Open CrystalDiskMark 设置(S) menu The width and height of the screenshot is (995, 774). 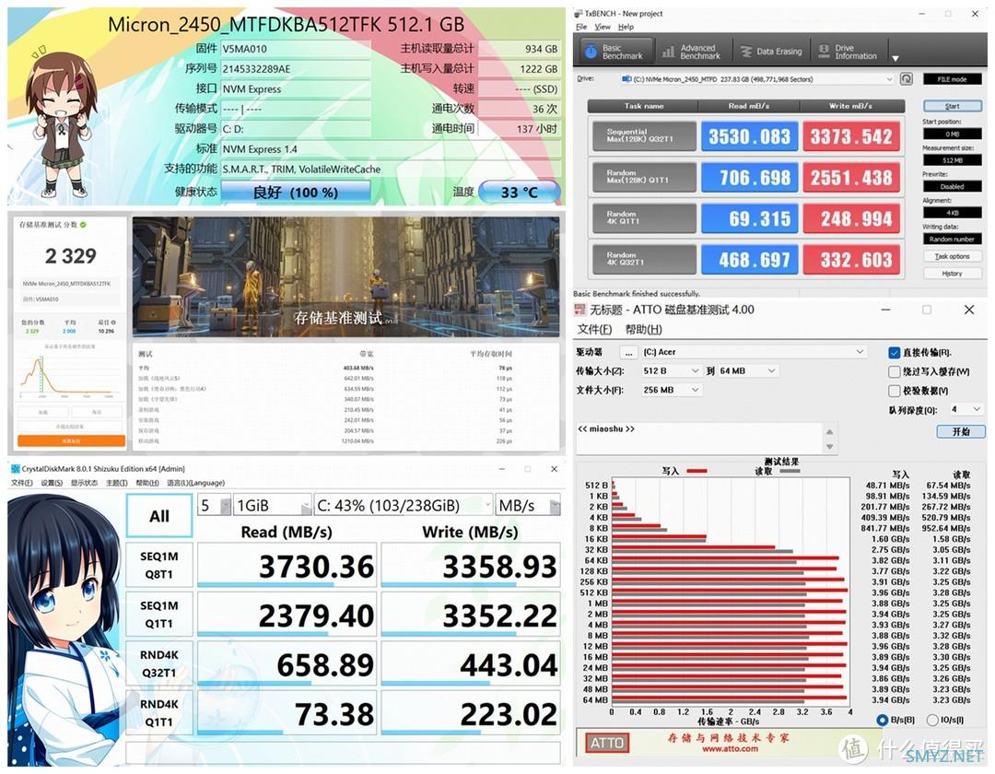(x=52, y=483)
